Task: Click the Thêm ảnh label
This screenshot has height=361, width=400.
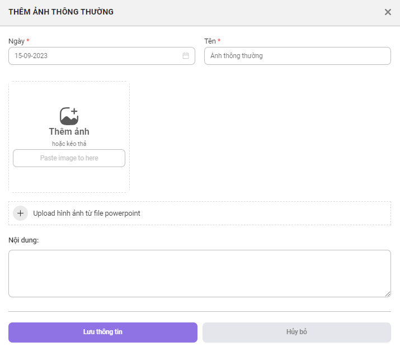Action: (x=69, y=132)
